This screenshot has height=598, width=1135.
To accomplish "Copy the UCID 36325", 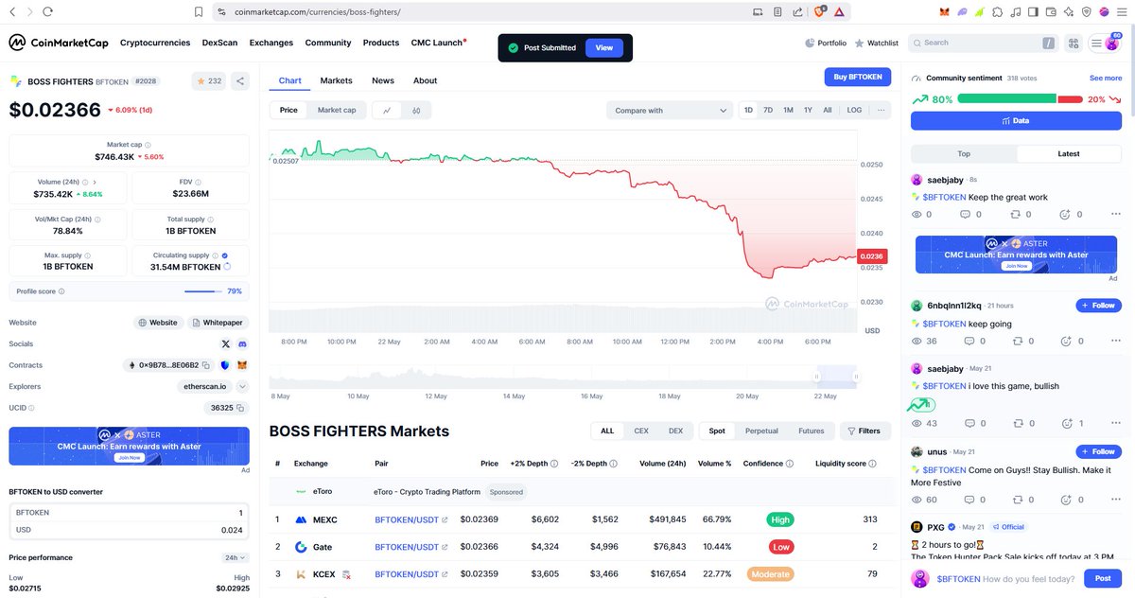I will (x=240, y=408).
